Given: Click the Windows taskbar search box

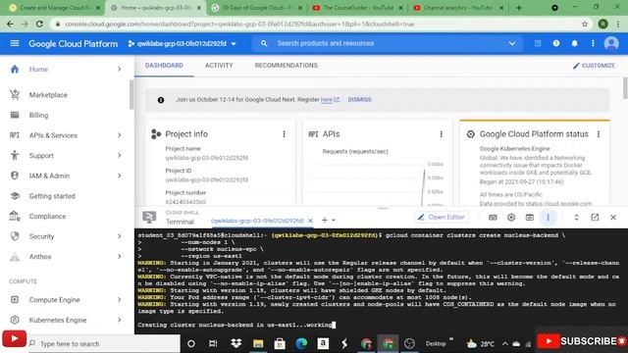Looking at the screenshot, I should pyautogui.click(x=104, y=344).
